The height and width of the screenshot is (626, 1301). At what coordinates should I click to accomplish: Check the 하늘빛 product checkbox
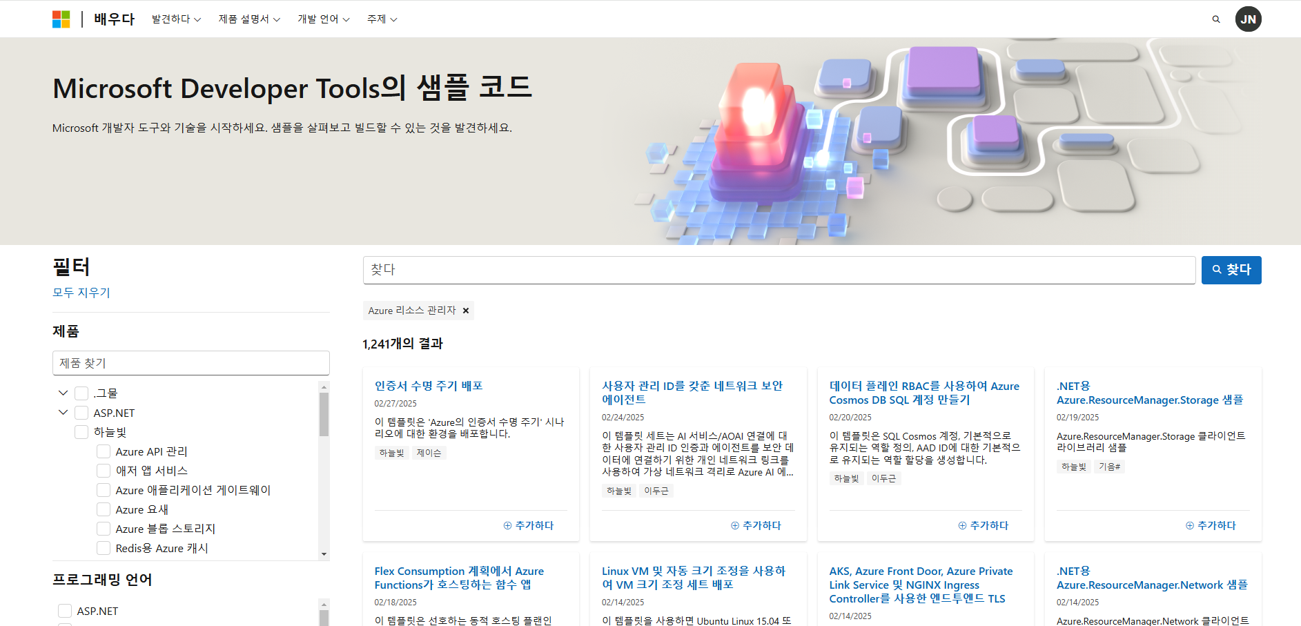click(81, 432)
